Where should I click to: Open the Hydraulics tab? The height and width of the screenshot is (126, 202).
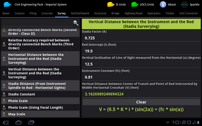[154, 13]
